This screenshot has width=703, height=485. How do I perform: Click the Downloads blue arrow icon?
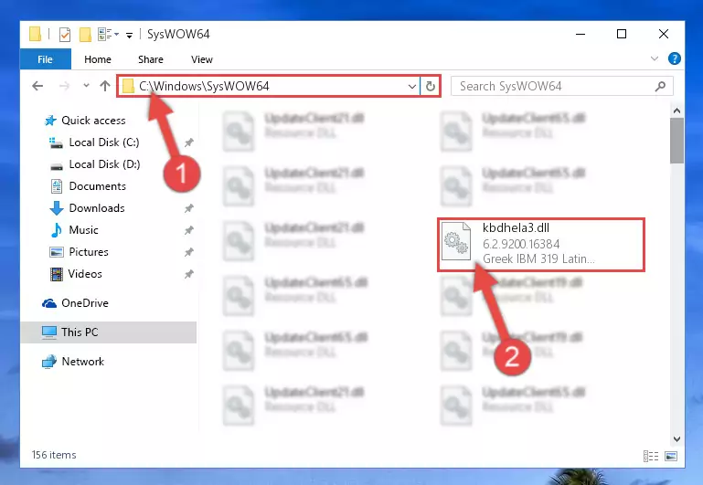[57, 208]
